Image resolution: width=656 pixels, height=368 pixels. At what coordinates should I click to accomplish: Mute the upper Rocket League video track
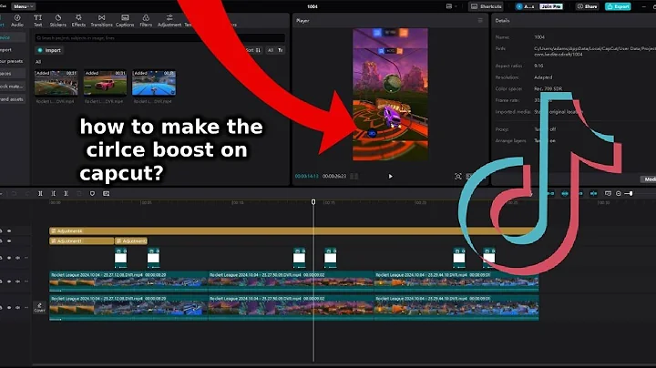click(x=17, y=281)
